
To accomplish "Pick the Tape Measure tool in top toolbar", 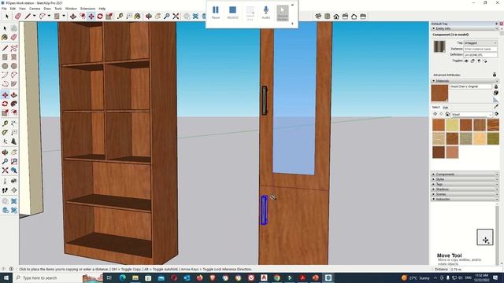I will pos(120,17).
